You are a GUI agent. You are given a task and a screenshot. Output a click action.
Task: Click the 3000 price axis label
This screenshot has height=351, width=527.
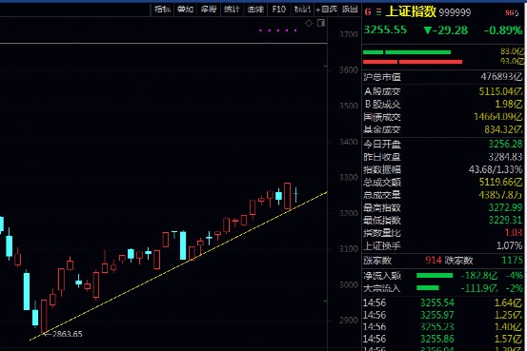pos(348,285)
